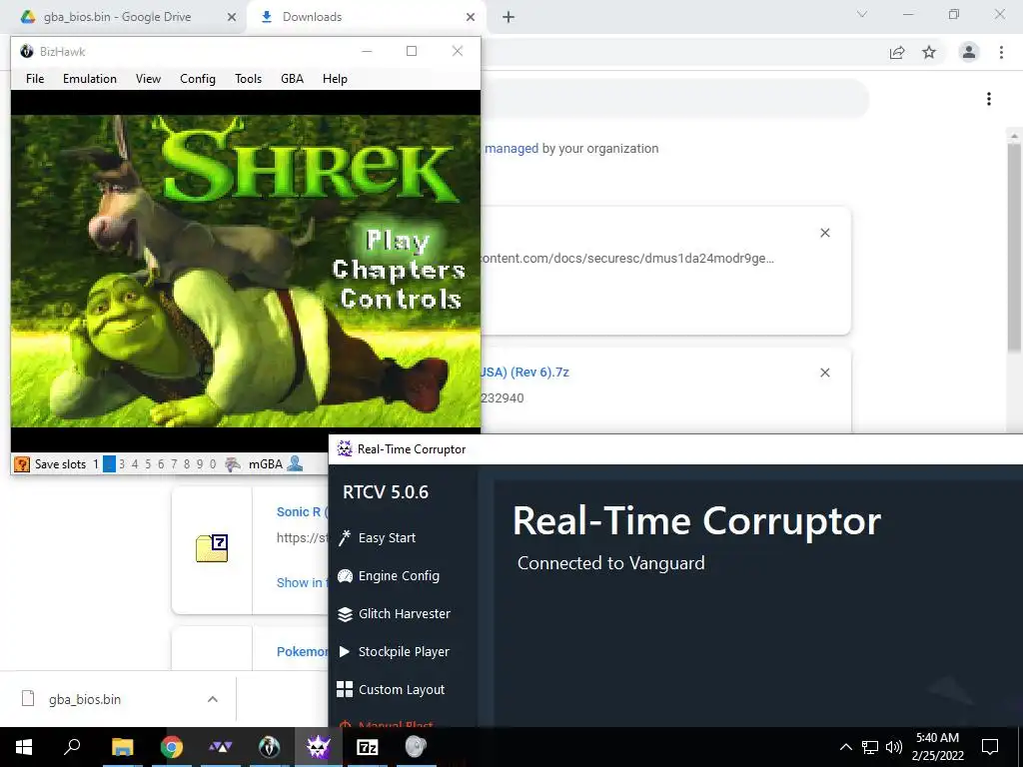Viewport: 1023px width, 767px height.
Task: Open 7-Zip from the taskbar
Action: (368, 747)
